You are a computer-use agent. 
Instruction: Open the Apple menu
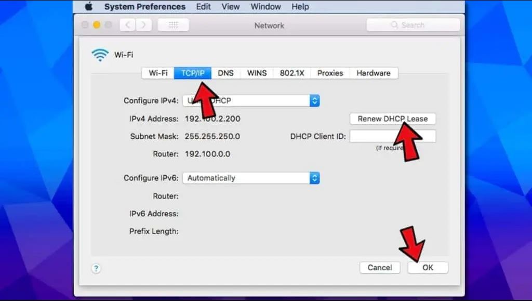[x=88, y=7]
